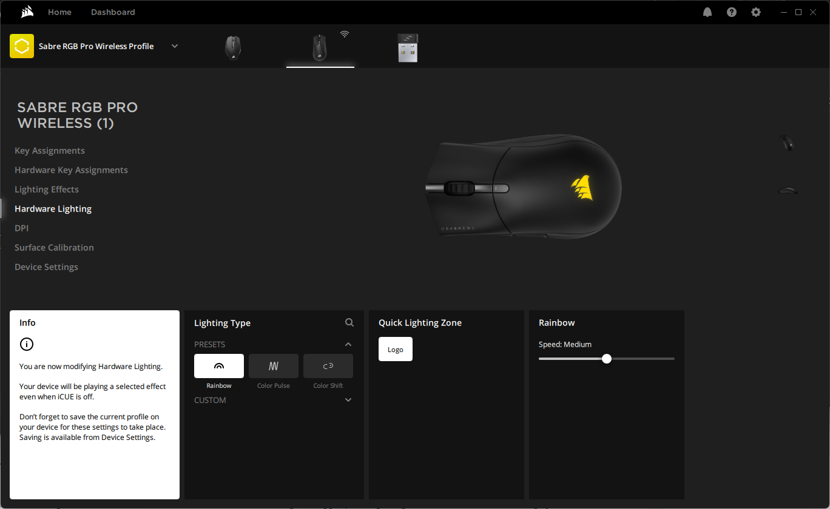The image size is (830, 509).
Task: Open the profile dropdown chevron
Action: [175, 46]
